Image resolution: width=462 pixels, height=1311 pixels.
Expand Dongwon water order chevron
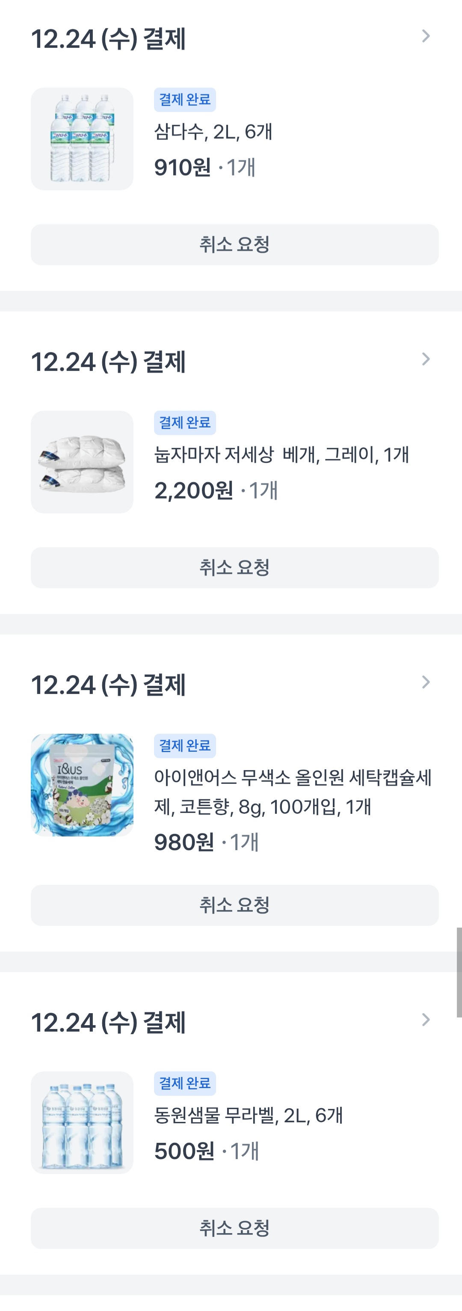click(x=426, y=1020)
